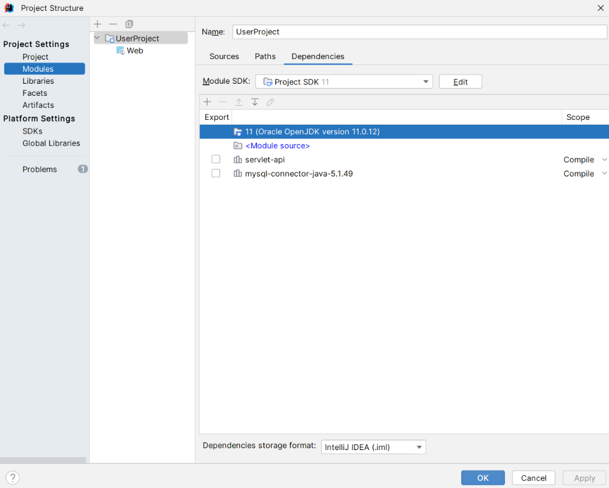Confirm with the OK button
This screenshot has height=488, width=609.
coord(483,478)
